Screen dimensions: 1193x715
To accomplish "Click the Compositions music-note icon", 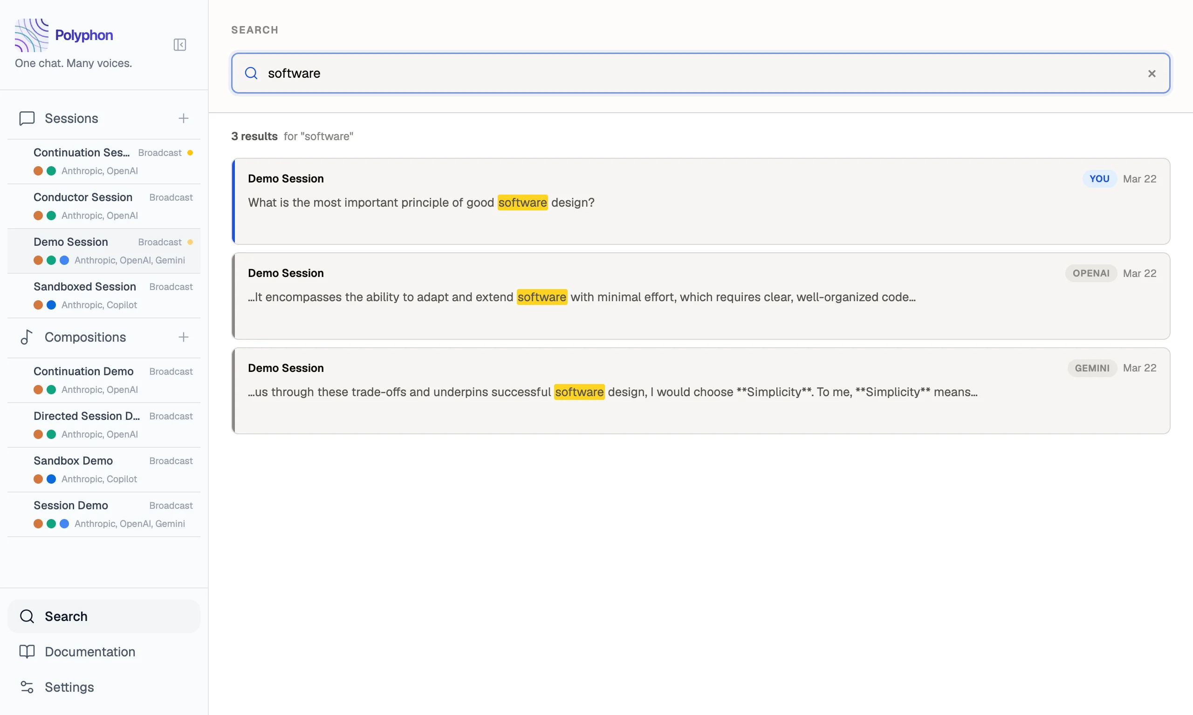I will [26, 337].
